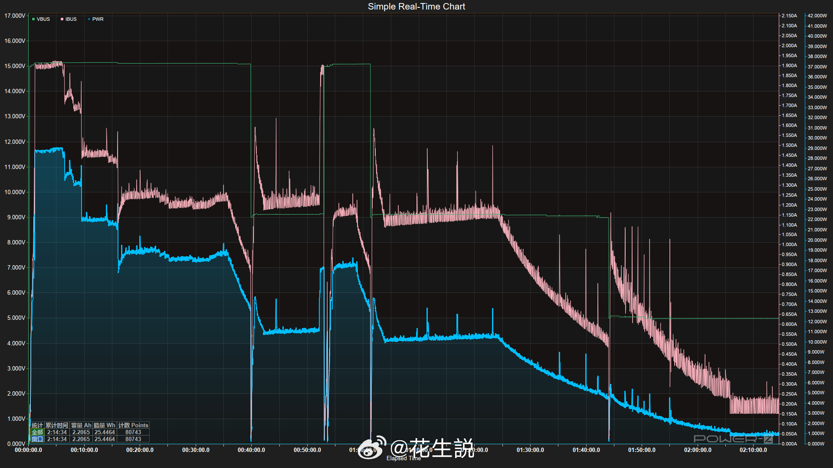The width and height of the screenshot is (833, 468).
Task: Click 2:14:34 time in the 窗口 row
Action: 57,439
